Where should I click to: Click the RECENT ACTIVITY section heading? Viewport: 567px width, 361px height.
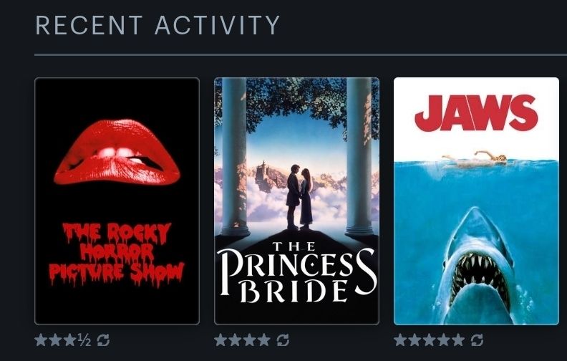click(x=157, y=25)
